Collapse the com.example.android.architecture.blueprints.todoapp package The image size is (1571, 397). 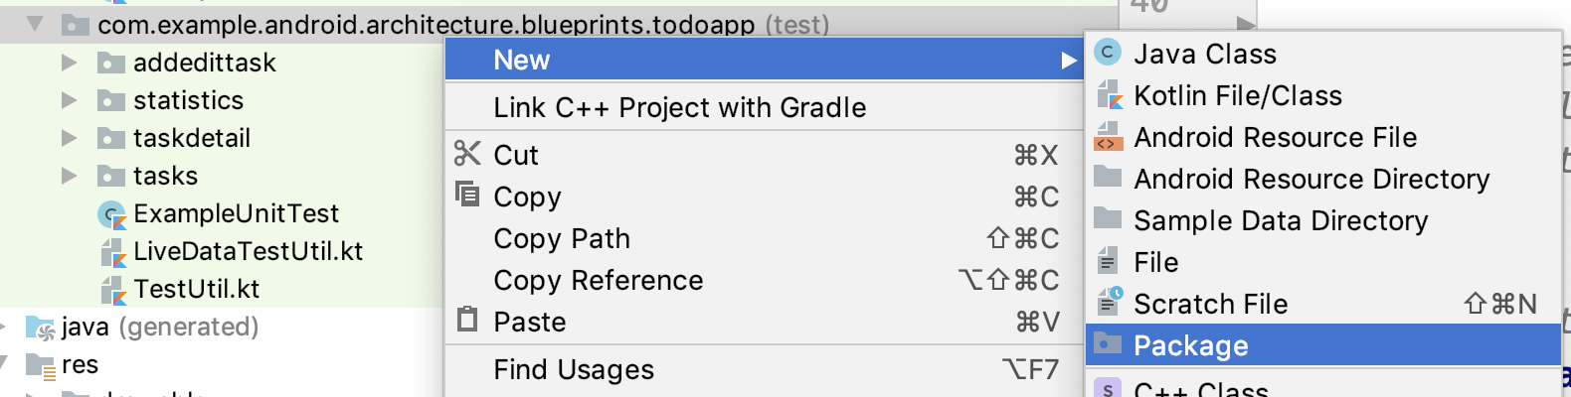click(35, 24)
